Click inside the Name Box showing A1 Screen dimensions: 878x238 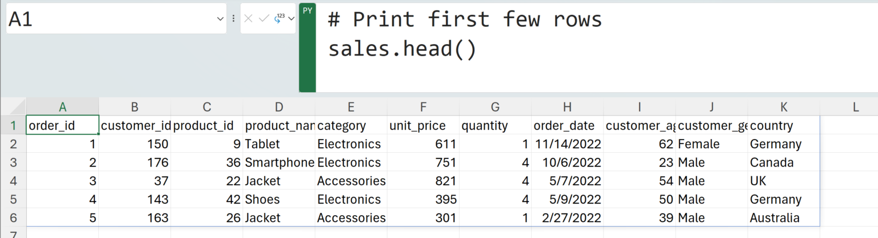tap(109, 19)
